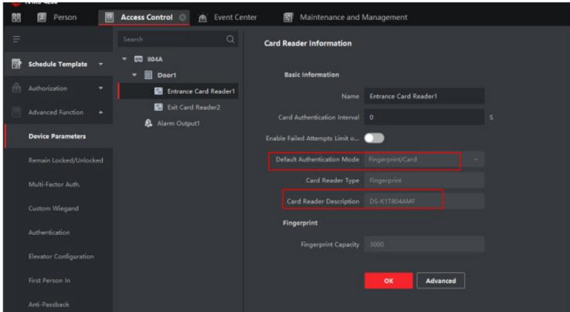Screen dimensions: 570x312
Task: Click the Schedule Template icon
Action: pos(11,64)
